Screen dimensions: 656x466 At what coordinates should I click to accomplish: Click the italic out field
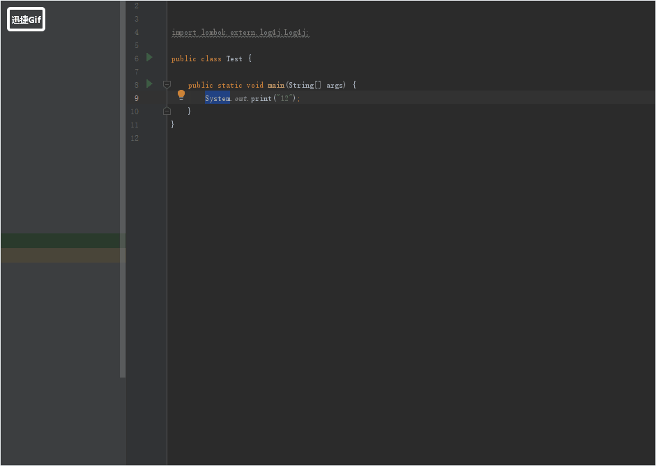[x=241, y=98]
